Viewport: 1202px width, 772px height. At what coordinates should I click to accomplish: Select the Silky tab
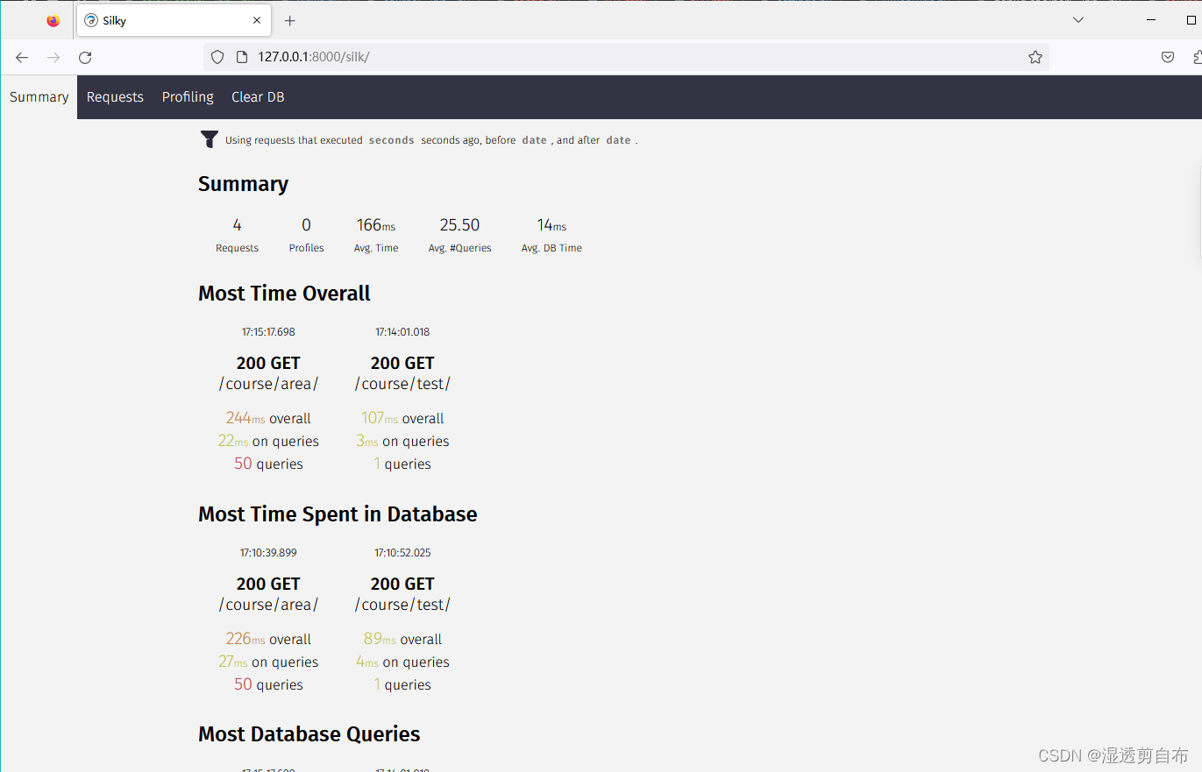click(x=174, y=20)
